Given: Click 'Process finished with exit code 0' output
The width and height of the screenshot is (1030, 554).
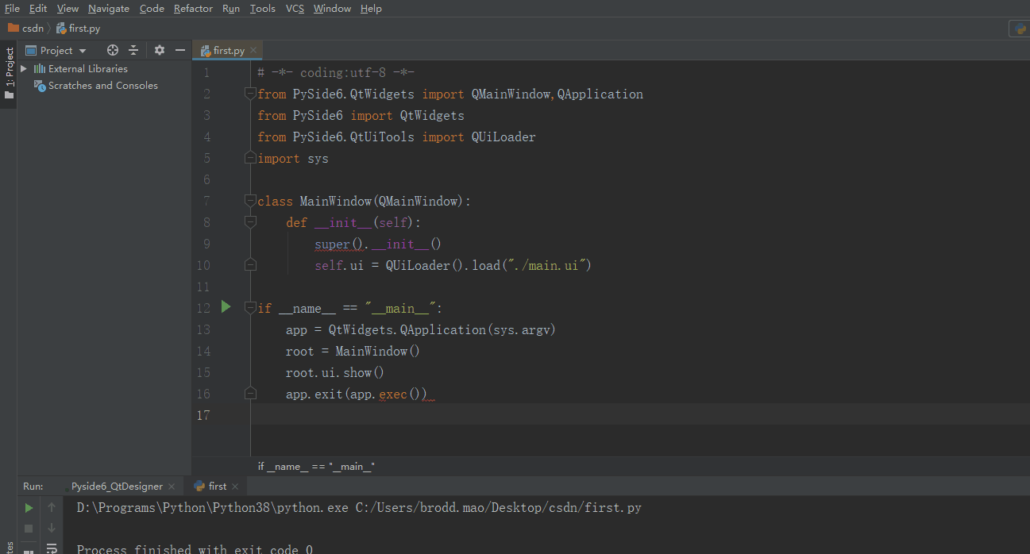Looking at the screenshot, I should pyautogui.click(x=195, y=548).
